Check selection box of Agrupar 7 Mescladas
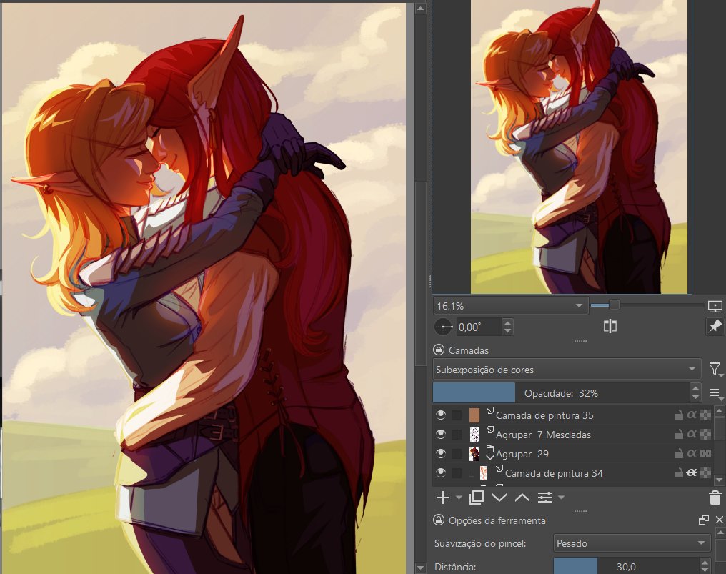 pos(457,435)
